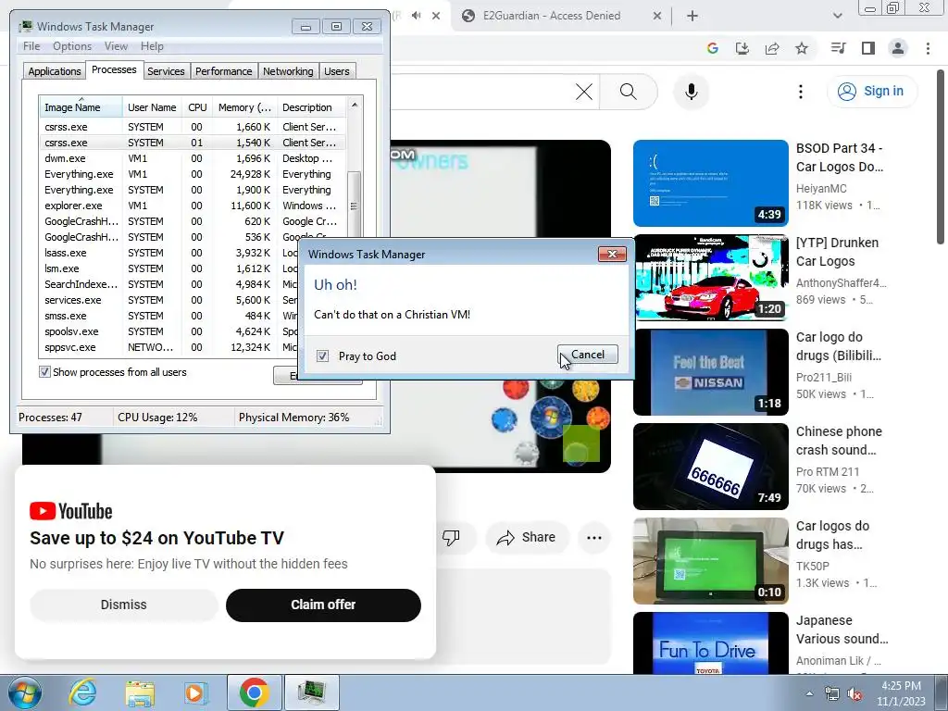Open Windows Explorer folder in taskbar

point(140,692)
